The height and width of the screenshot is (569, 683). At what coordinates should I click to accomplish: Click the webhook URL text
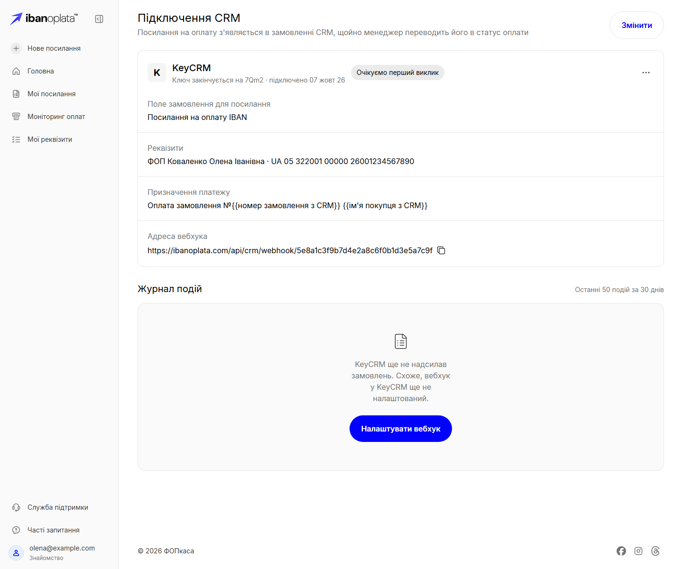click(x=290, y=250)
